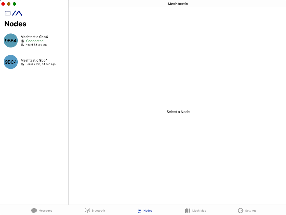Select the 9BC4 node avatar
Viewport: 286px width, 215px height.
(x=11, y=62)
